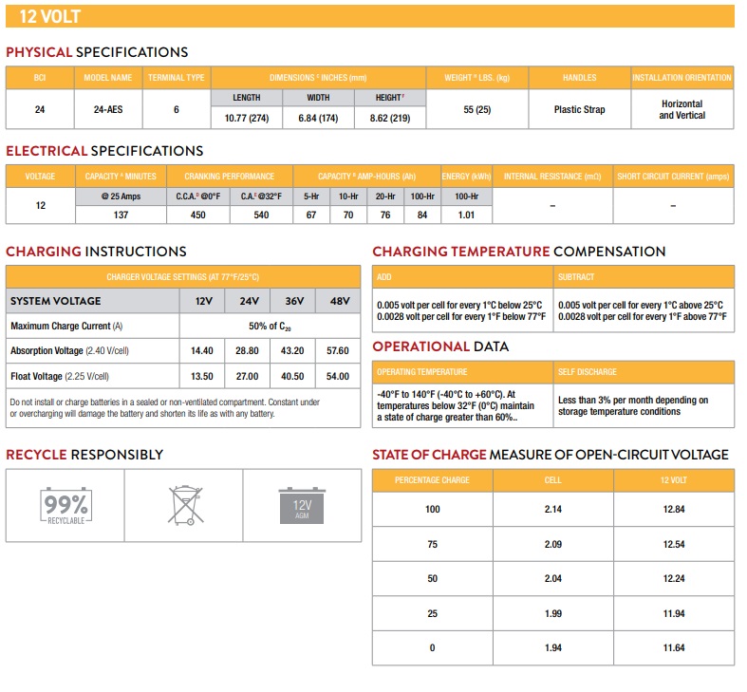Image resolution: width=747 pixels, height=692 pixels.
Task: Click the Percentage Charge column header
Action: pyautogui.click(x=432, y=479)
